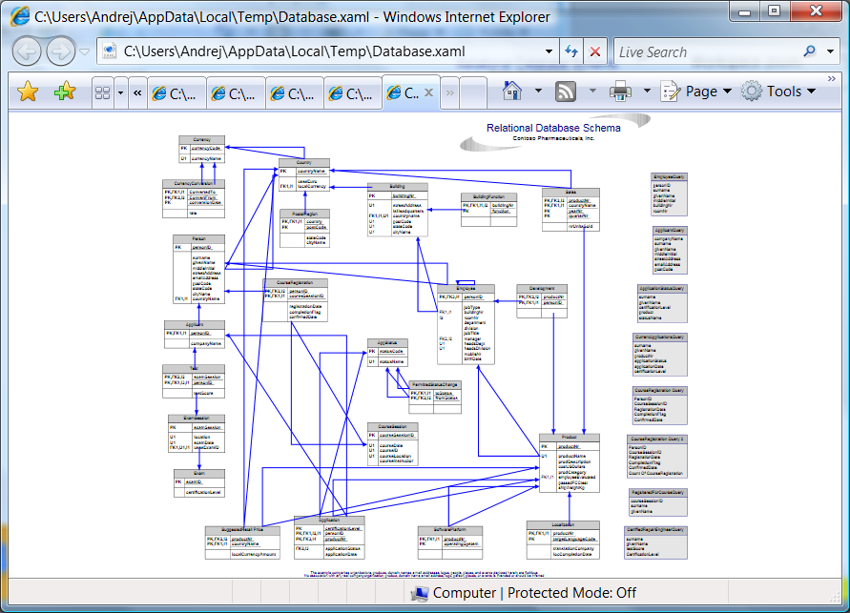The height and width of the screenshot is (613, 850).
Task: Click the search magnifier icon
Action: 809,51
